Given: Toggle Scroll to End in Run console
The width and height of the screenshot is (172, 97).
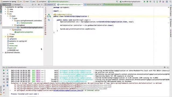Looking at the screenshot, I should tap(7, 79).
